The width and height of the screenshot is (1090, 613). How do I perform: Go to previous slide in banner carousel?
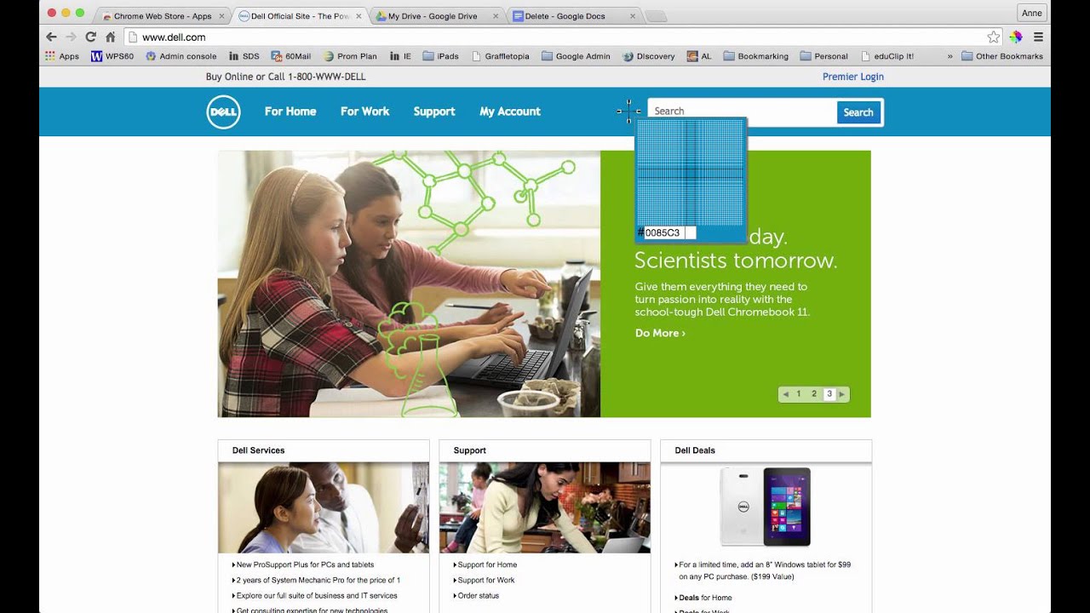[786, 394]
